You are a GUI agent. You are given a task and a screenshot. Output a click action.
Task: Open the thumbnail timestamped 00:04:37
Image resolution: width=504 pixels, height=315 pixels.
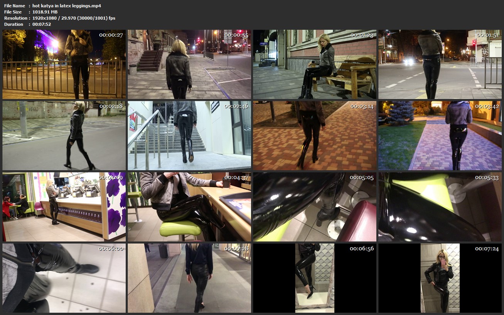point(189,207)
